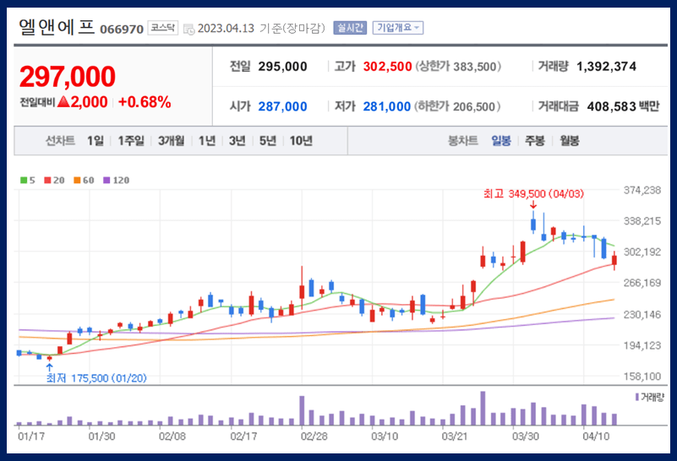
Task: Select the 3개월 line chart tab
Action: pyautogui.click(x=171, y=141)
